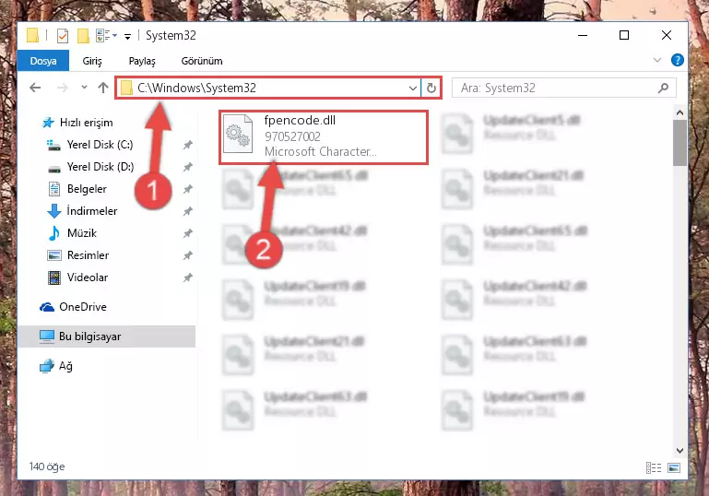This screenshot has height=496, width=709.
Task: Click pin icon next to Yerel Disk (D:)
Action: point(188,167)
